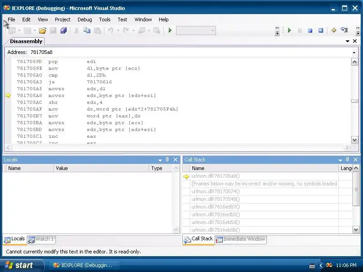Select urlmon.dll!7816ed87() stack frame

point(216,207)
